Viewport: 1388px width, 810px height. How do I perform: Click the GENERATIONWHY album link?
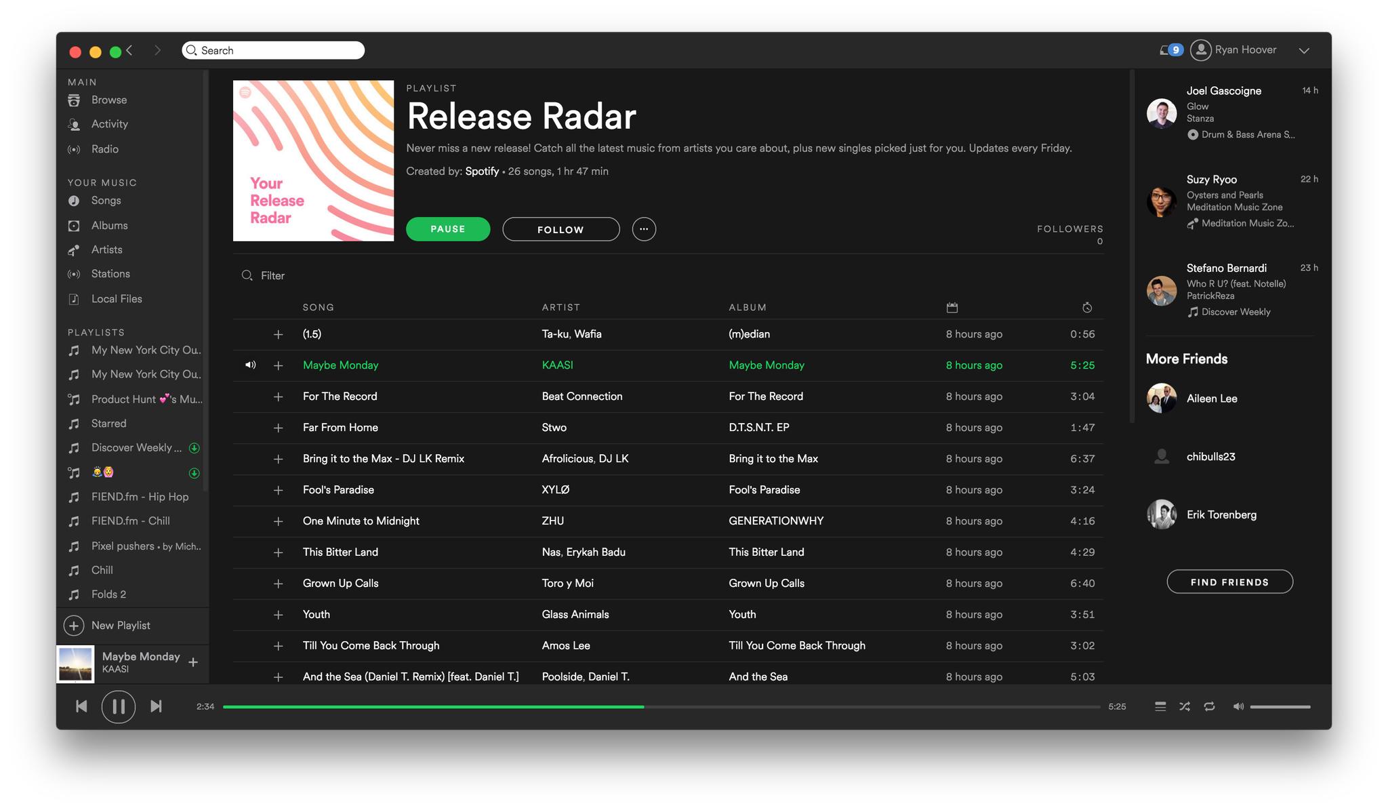[x=776, y=521]
